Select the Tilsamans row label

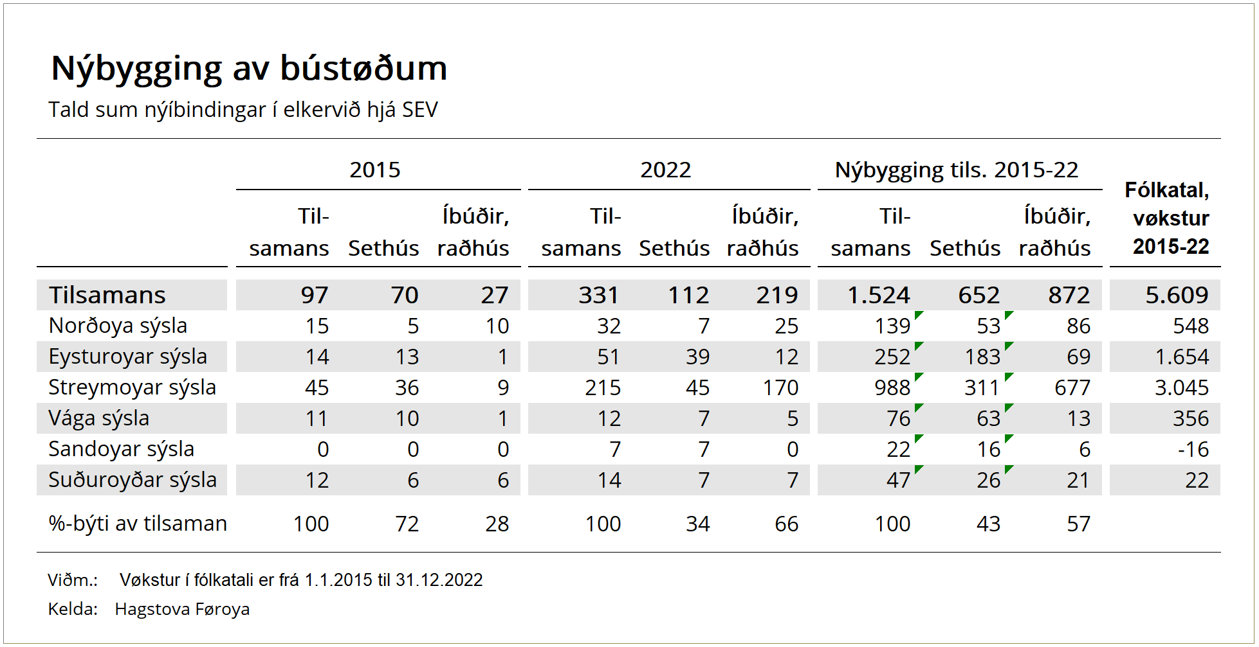coord(107,295)
